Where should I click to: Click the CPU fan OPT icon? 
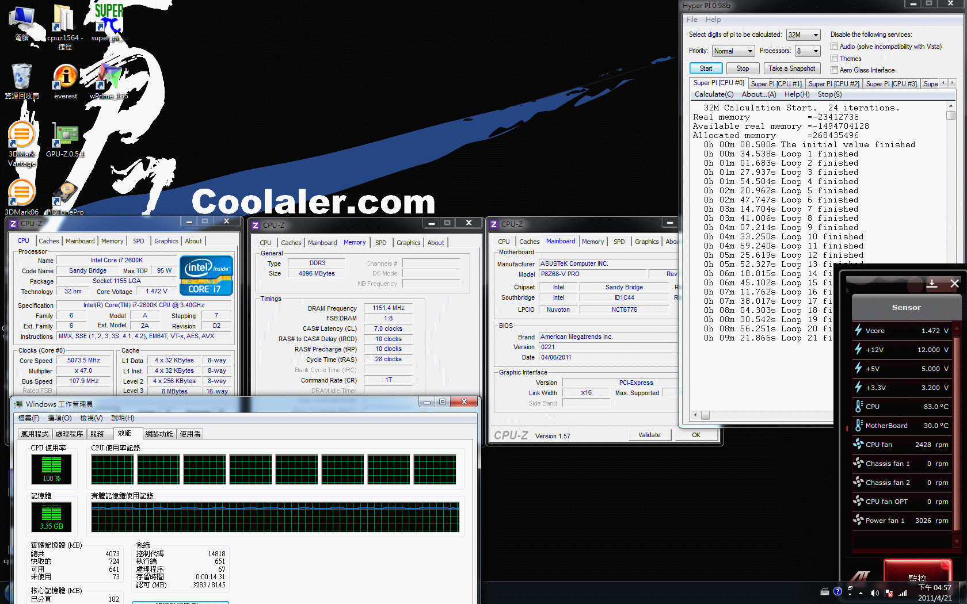[x=858, y=501]
